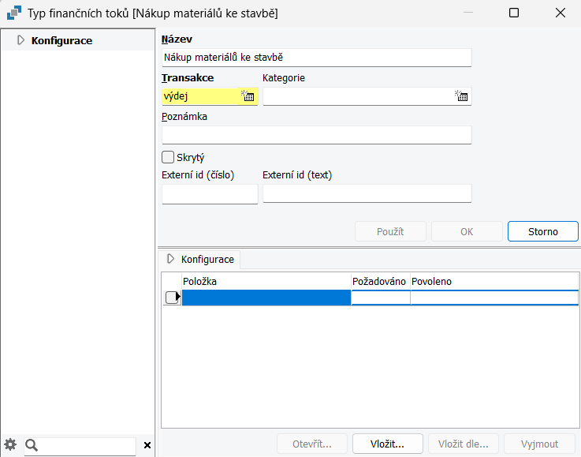This screenshot has height=457, width=581.
Task: Click the Požadováno column header
Action: tap(379, 282)
